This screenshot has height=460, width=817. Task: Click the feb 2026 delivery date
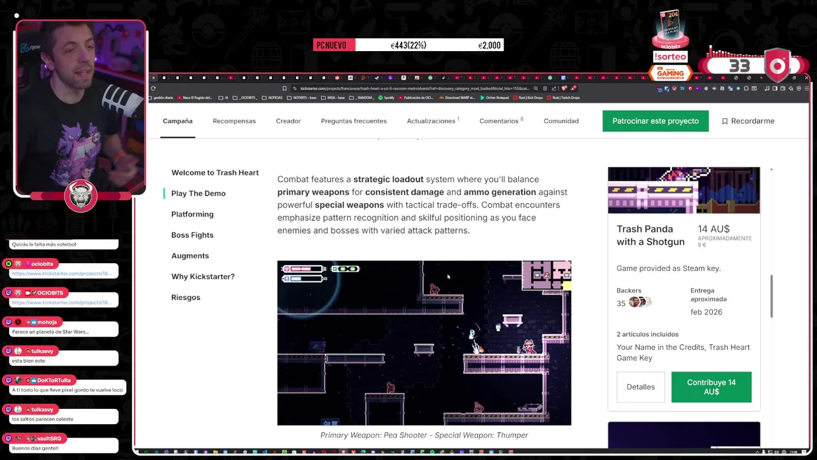[706, 312]
